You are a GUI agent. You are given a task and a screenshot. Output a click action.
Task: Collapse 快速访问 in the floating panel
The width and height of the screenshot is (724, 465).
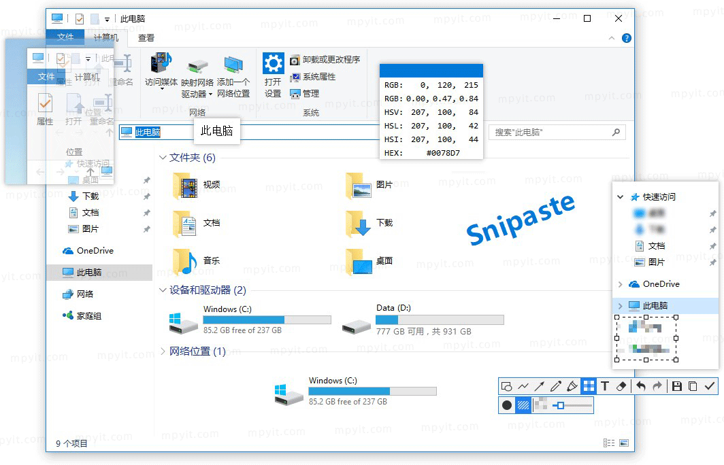[x=620, y=197]
